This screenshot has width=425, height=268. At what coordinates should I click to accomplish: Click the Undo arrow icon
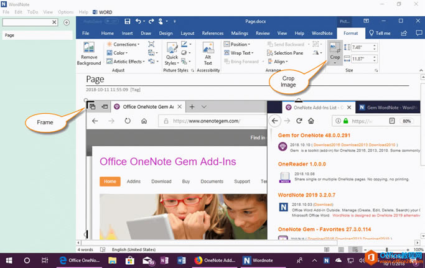tap(139, 21)
